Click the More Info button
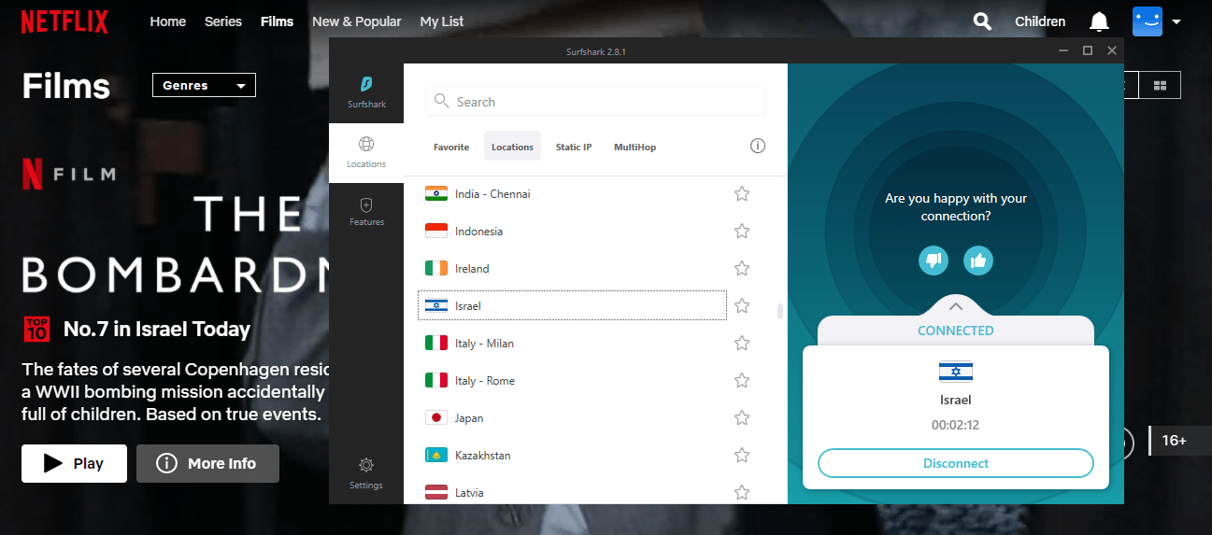The image size is (1212, 535). [207, 463]
